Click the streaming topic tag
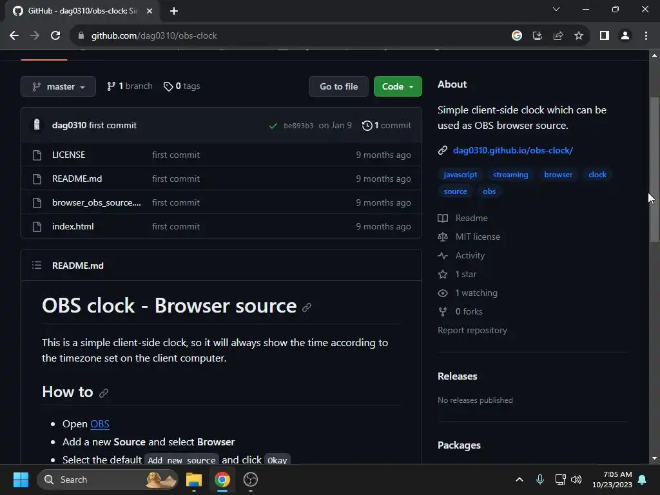Image resolution: width=660 pixels, height=495 pixels. 510,175
